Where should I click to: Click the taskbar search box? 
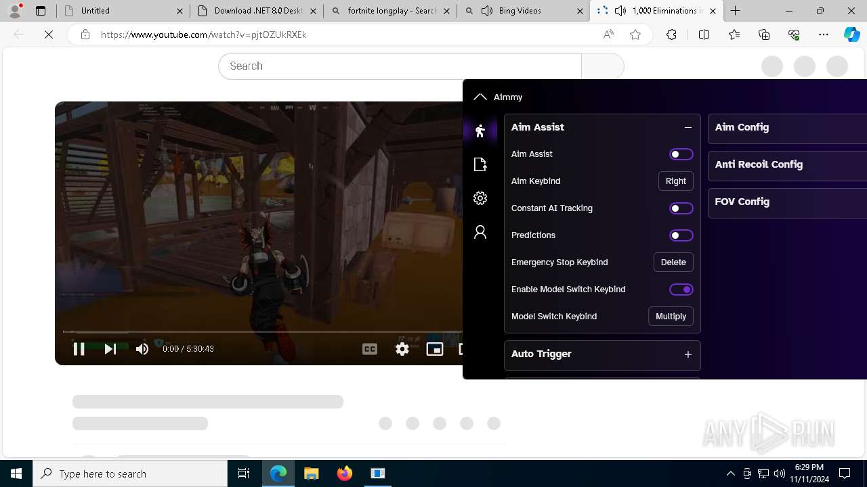pyautogui.click(x=130, y=473)
